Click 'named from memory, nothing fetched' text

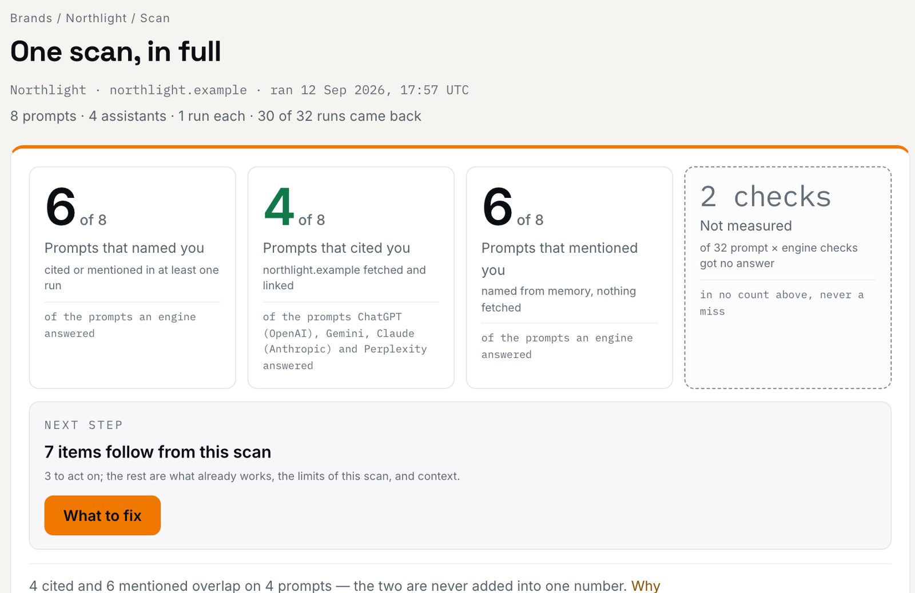click(559, 299)
